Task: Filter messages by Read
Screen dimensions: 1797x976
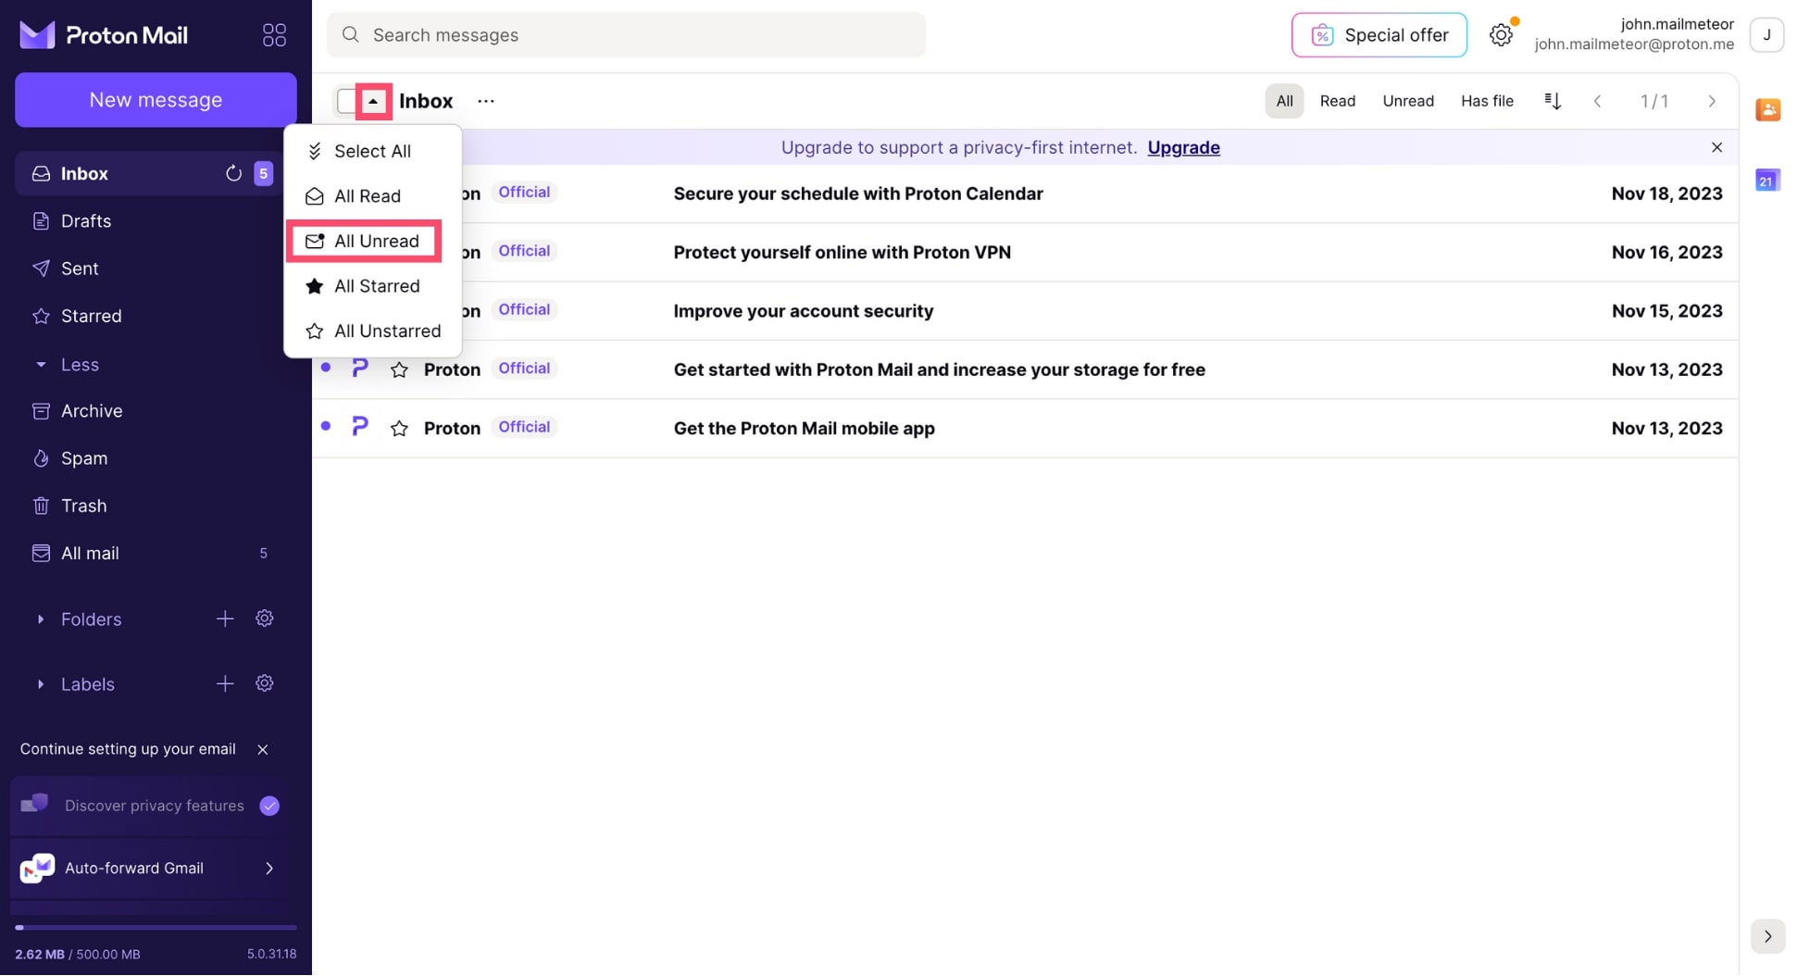Action: [x=1337, y=101]
